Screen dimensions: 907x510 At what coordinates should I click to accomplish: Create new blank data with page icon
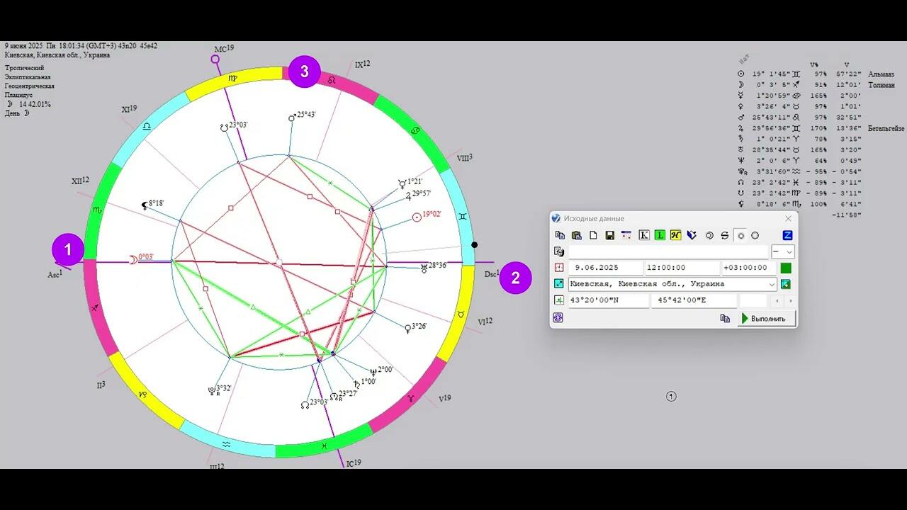pyautogui.click(x=593, y=235)
